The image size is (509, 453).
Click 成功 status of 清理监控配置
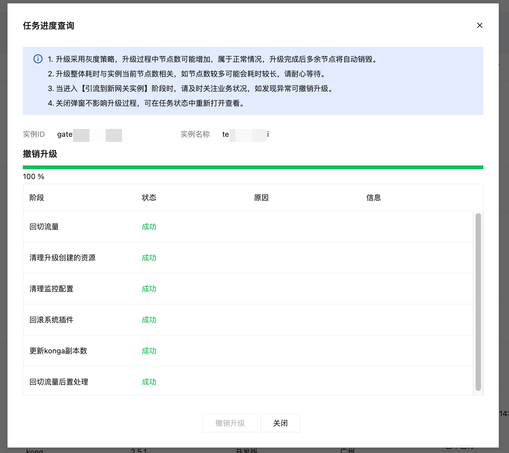pos(149,289)
